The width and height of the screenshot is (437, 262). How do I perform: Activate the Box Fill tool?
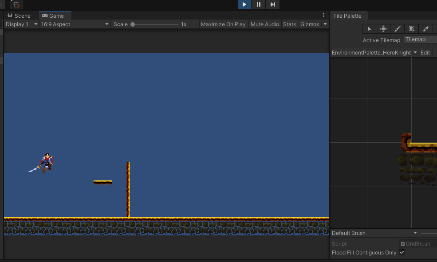click(411, 29)
